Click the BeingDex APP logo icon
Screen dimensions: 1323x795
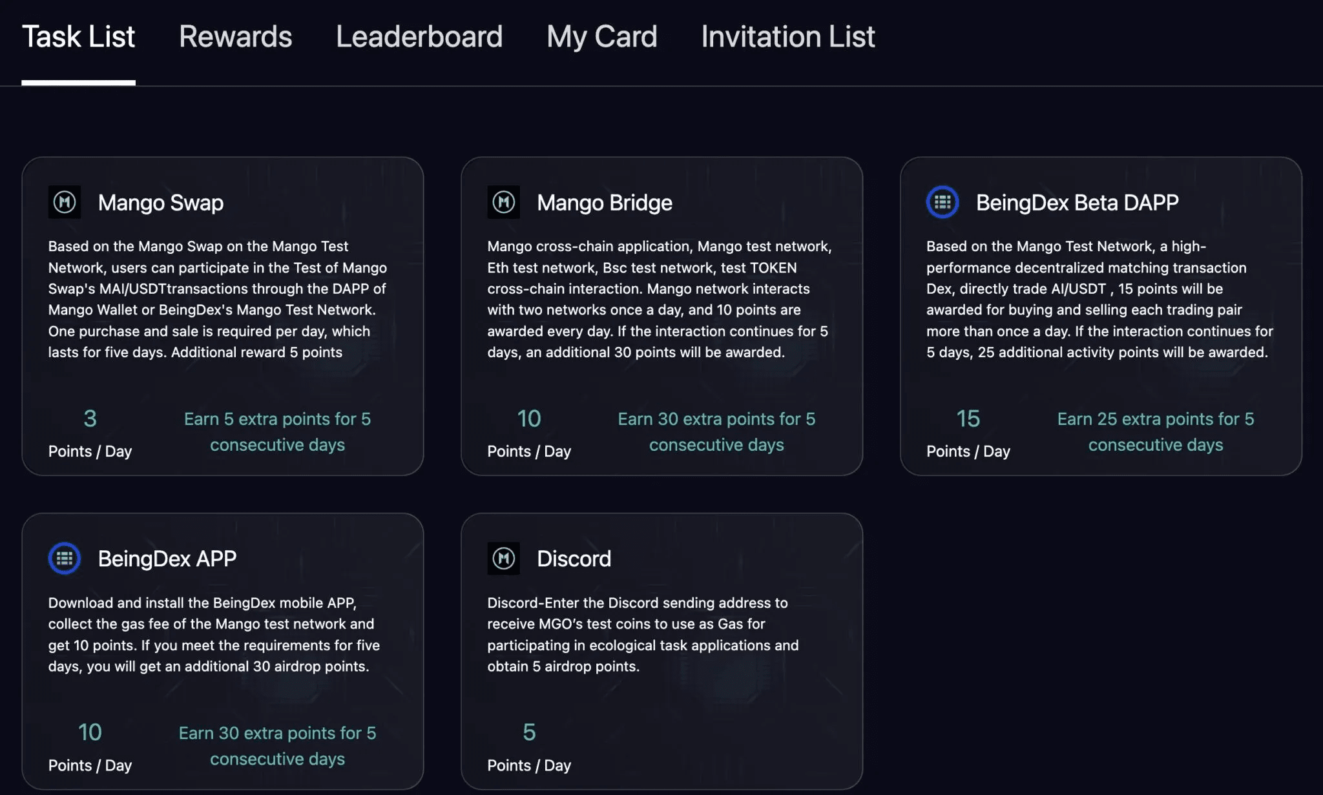[65, 559]
